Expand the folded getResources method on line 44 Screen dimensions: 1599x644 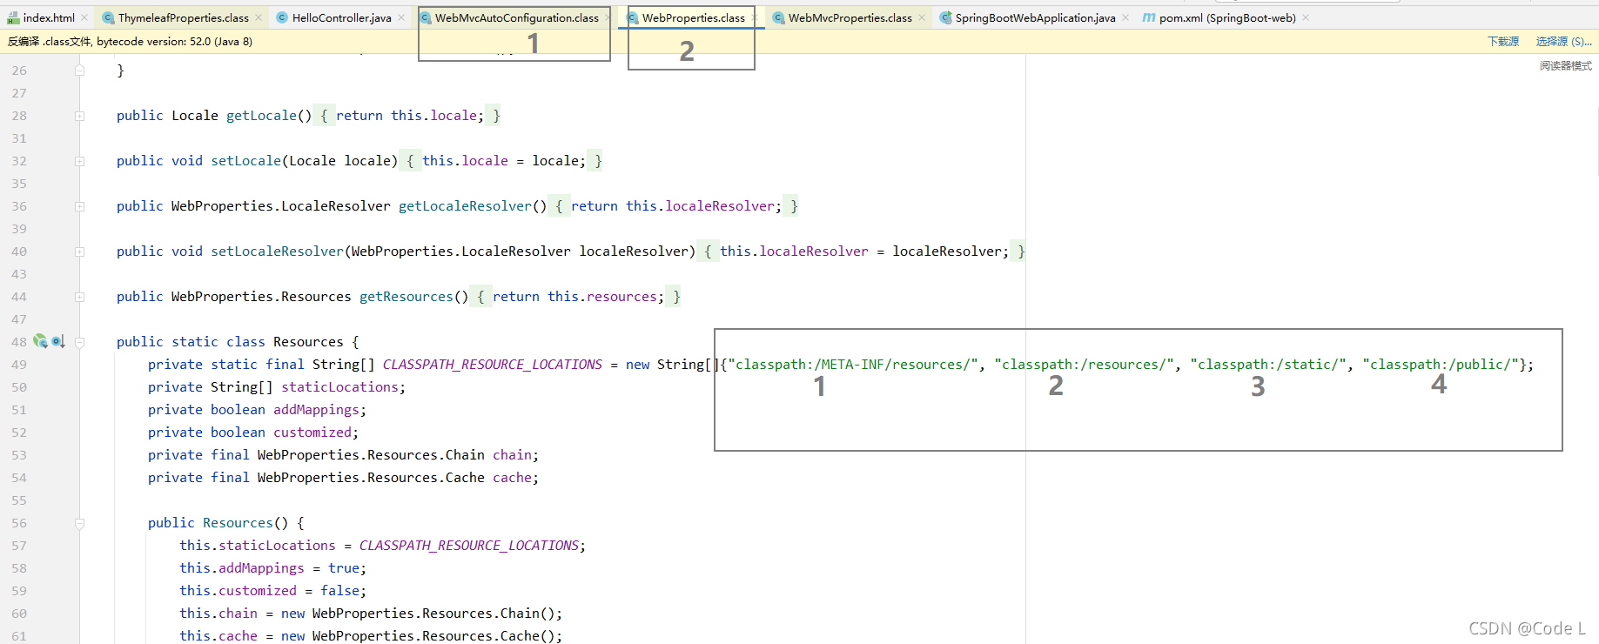79,297
